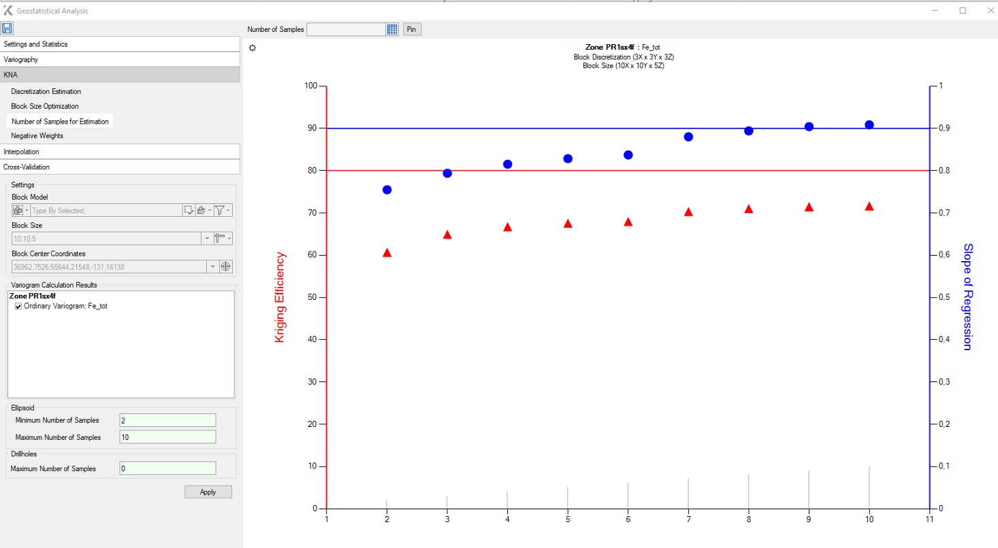Screen dimensions: 998x548
Task: Click the crosshair icon beside Block Center Coordinates
Action: tap(225, 266)
